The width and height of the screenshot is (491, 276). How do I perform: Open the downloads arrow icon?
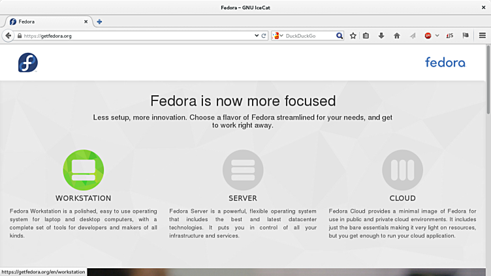pos(381,36)
